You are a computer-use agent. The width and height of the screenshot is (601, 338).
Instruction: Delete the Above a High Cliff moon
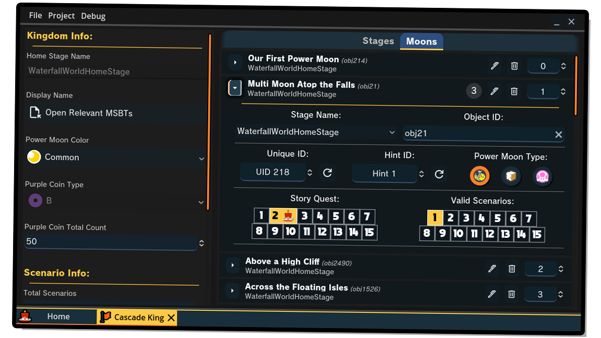(512, 269)
